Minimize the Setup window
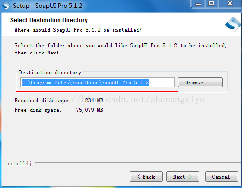 coord(198,4)
